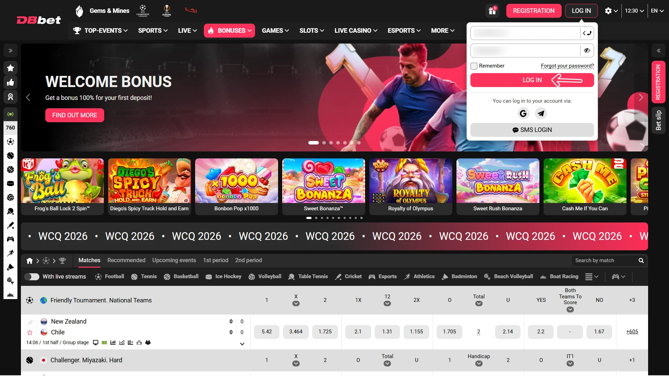Open the Favorites star in left sidebar
The width and height of the screenshot is (669, 376).
pyautogui.click(x=10, y=68)
